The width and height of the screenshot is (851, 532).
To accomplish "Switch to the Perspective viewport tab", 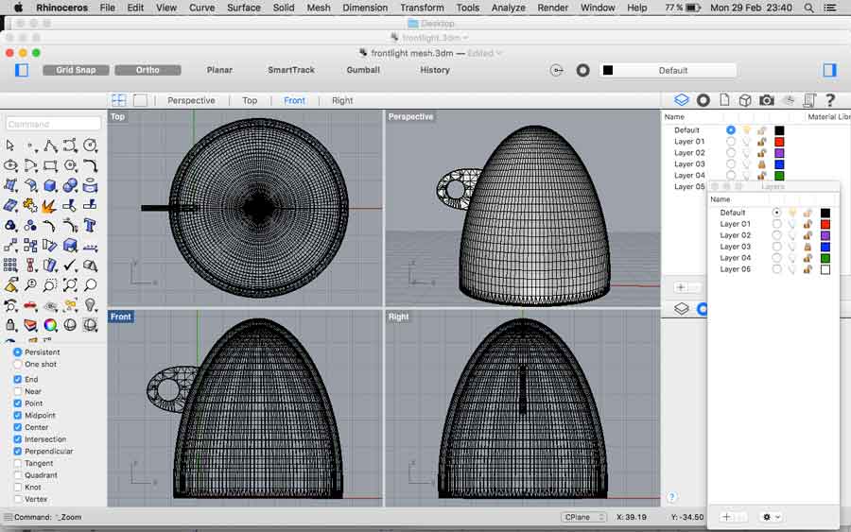I will coord(191,100).
